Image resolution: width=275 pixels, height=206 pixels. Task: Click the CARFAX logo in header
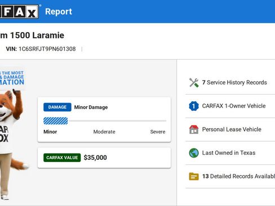click(x=19, y=12)
